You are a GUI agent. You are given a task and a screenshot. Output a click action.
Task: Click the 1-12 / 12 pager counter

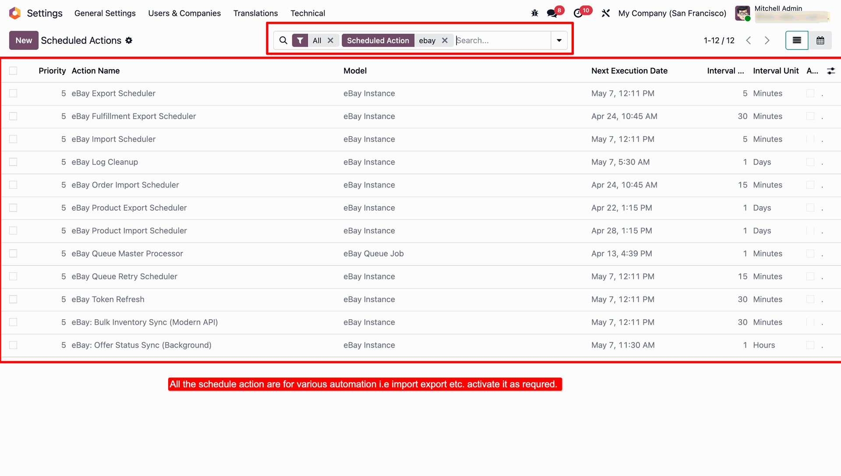tap(719, 40)
